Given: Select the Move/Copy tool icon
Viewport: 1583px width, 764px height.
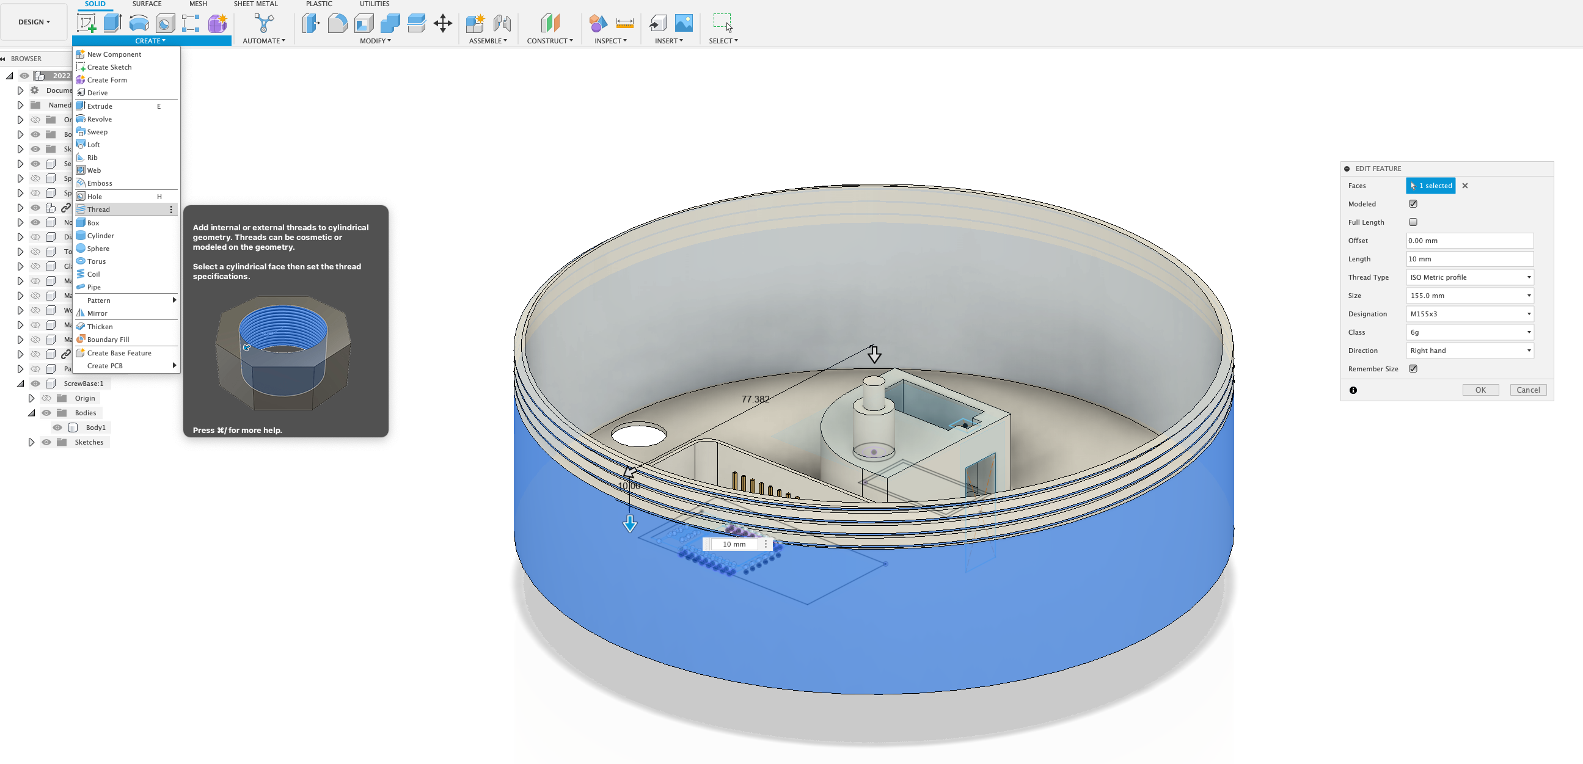Looking at the screenshot, I should click(443, 23).
